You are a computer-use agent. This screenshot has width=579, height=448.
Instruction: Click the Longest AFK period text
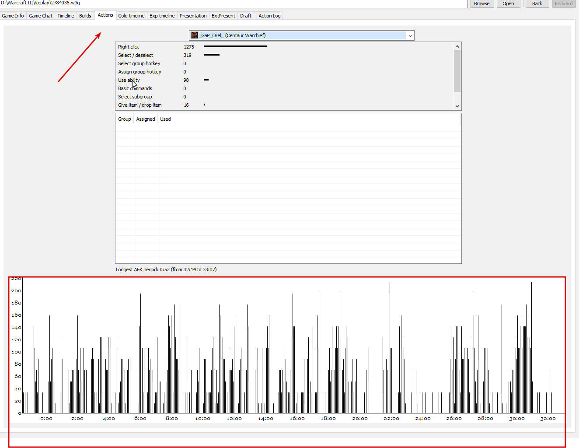tap(166, 269)
